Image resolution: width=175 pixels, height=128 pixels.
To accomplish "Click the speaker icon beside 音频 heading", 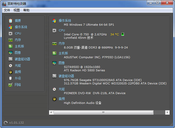I will (54, 99).
